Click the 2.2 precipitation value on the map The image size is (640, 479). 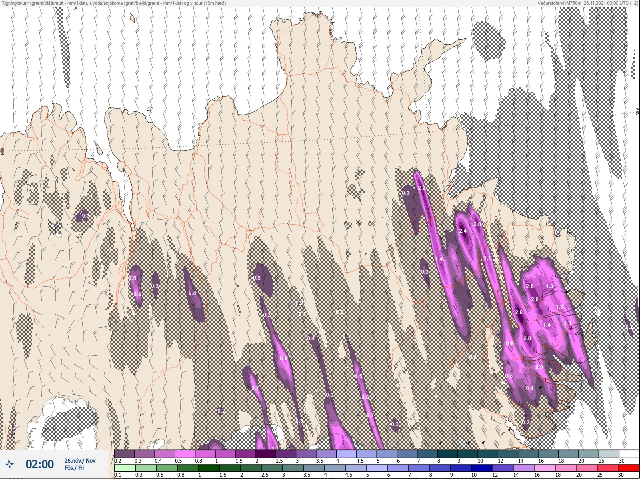(422, 188)
